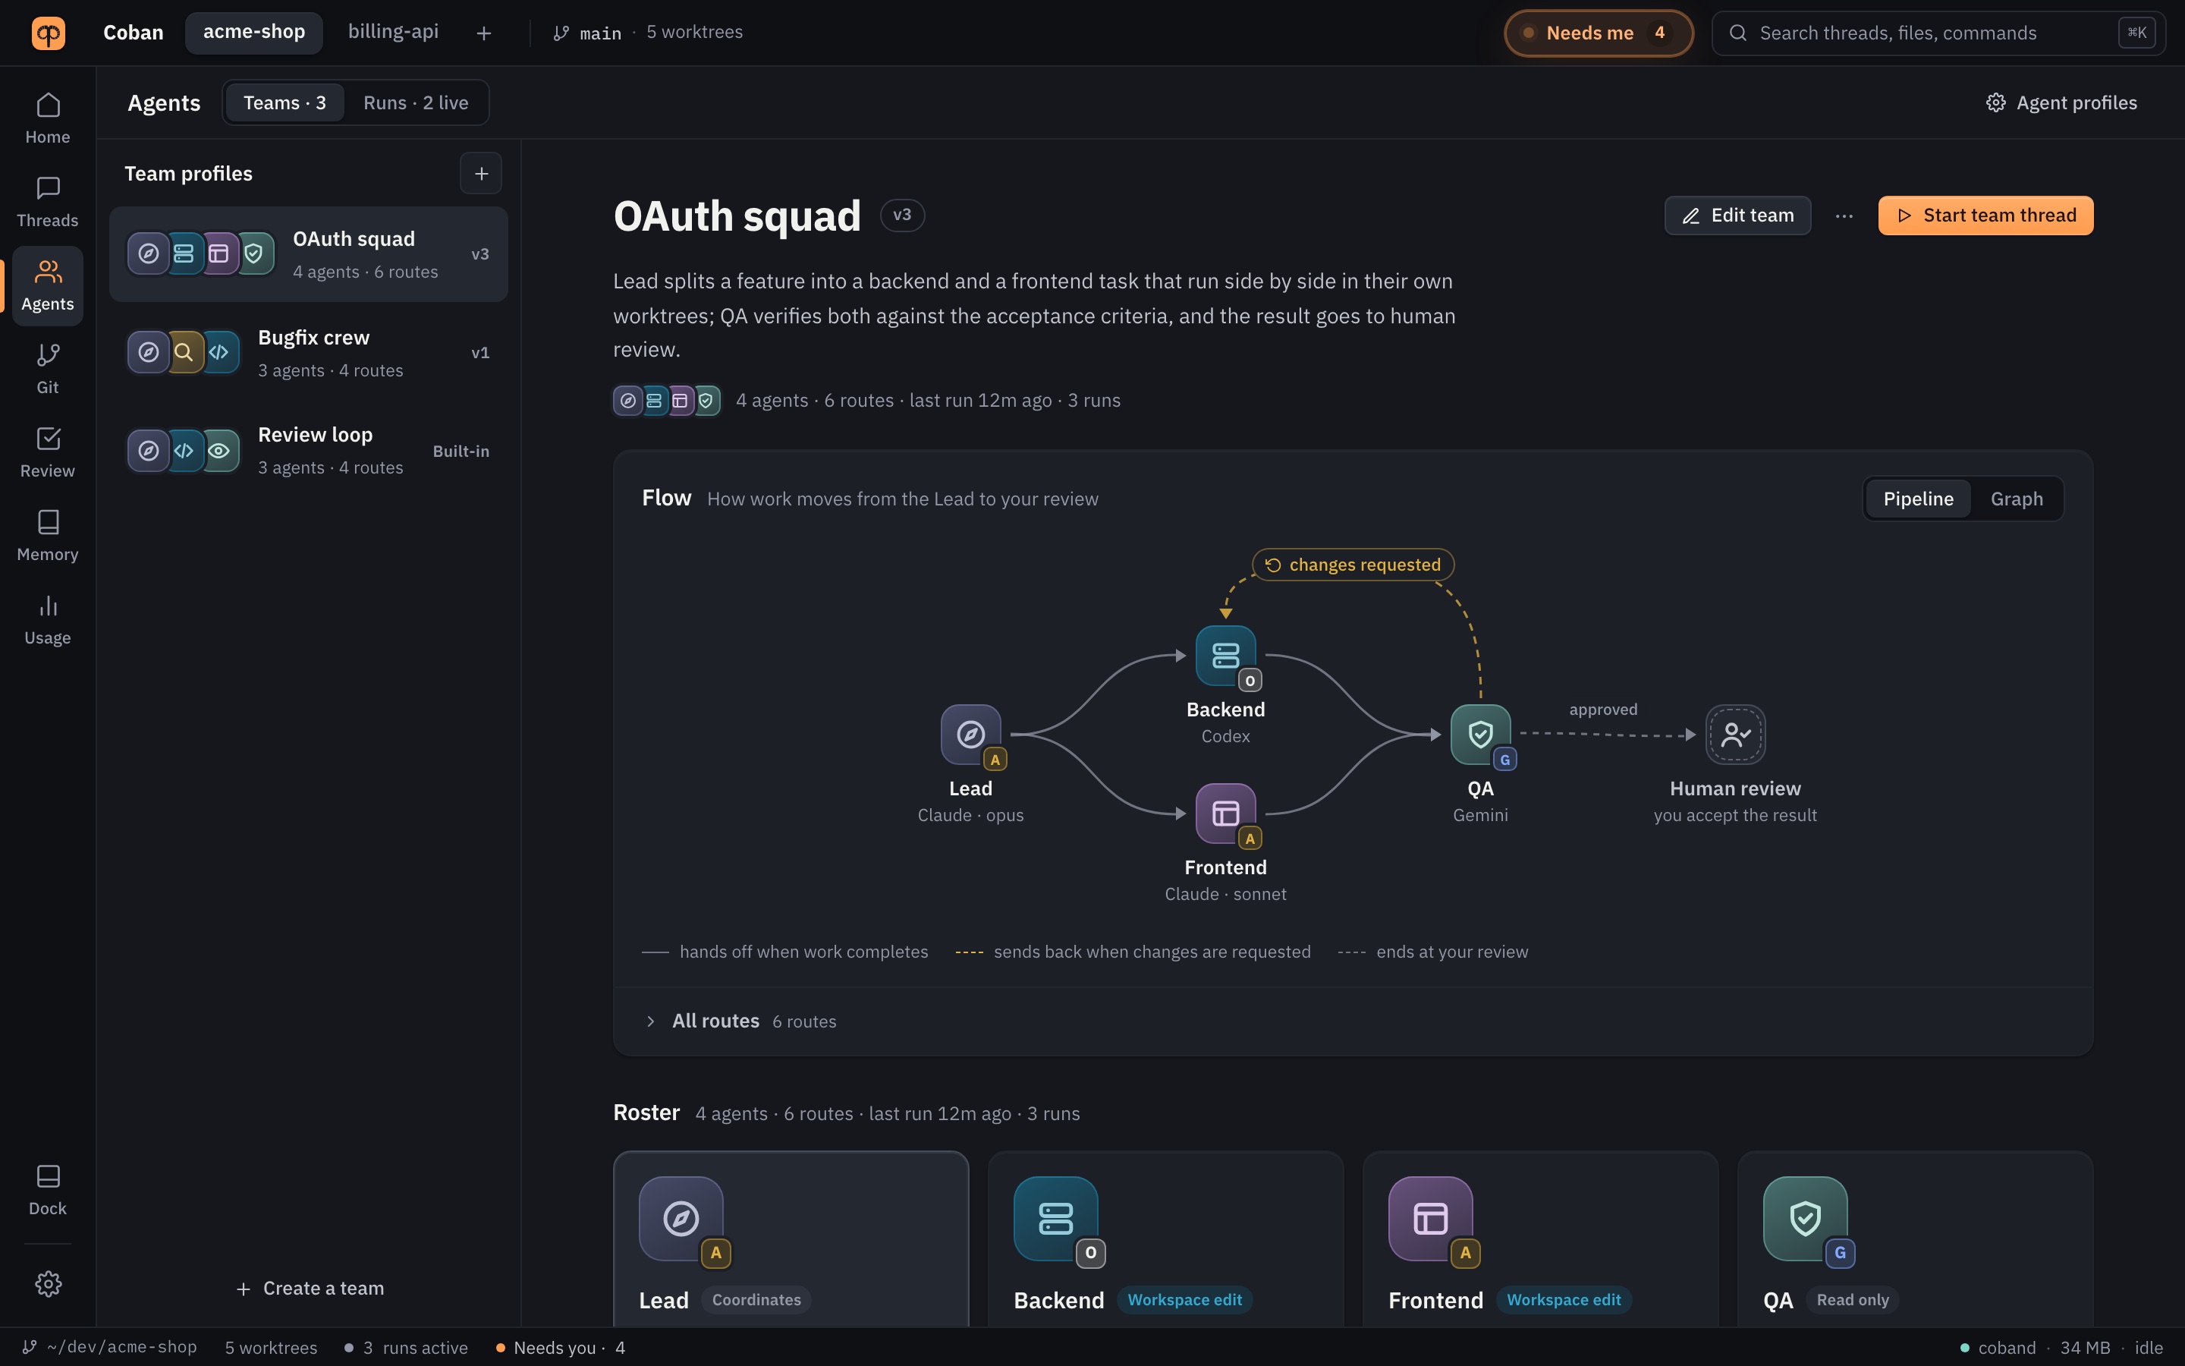
Task: Switch to the Teams · 3 tab
Action: pos(285,103)
